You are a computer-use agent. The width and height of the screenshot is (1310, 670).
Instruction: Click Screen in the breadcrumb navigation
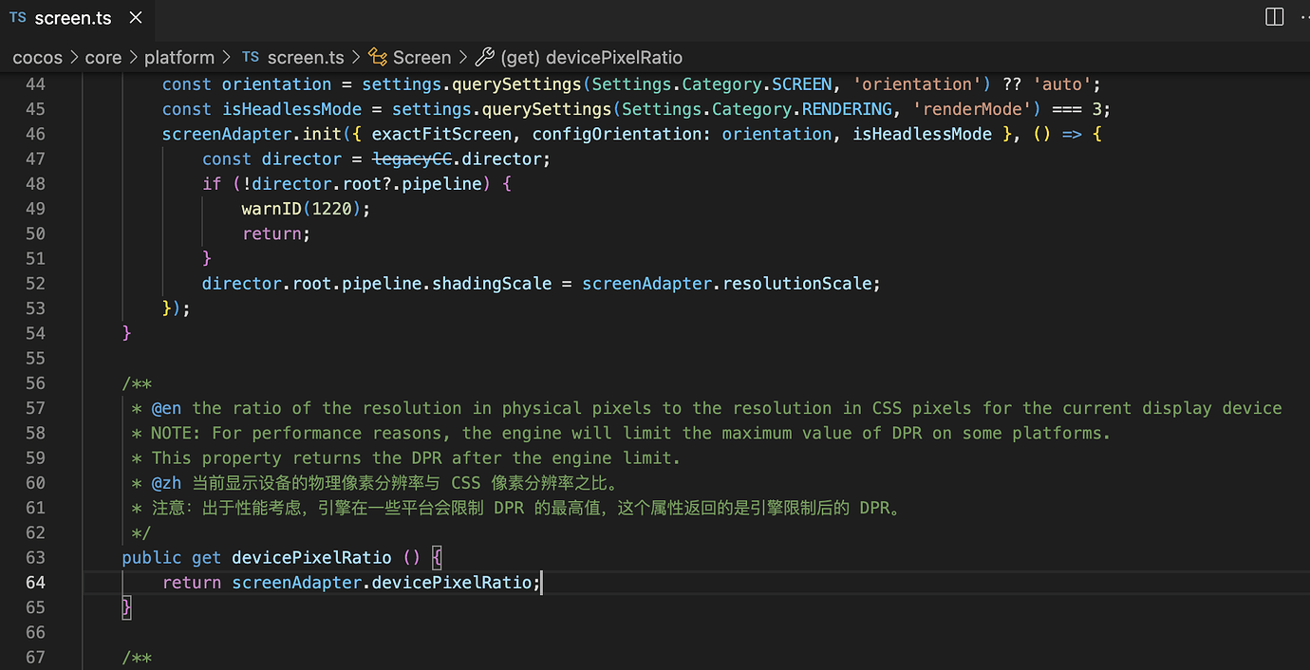[x=421, y=57]
